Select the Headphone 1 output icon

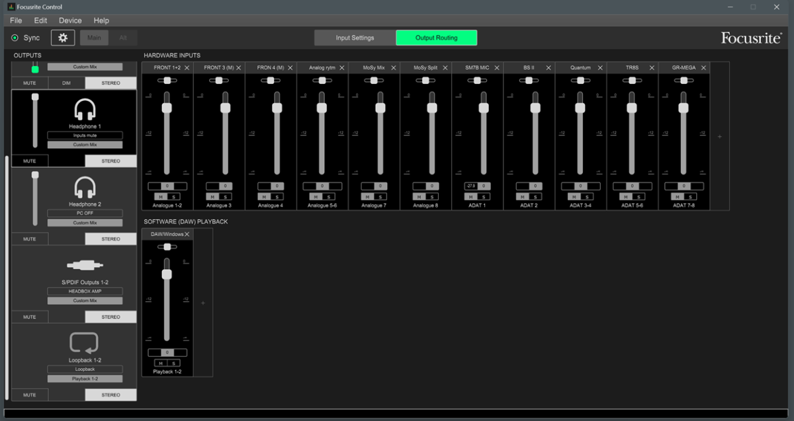click(85, 109)
